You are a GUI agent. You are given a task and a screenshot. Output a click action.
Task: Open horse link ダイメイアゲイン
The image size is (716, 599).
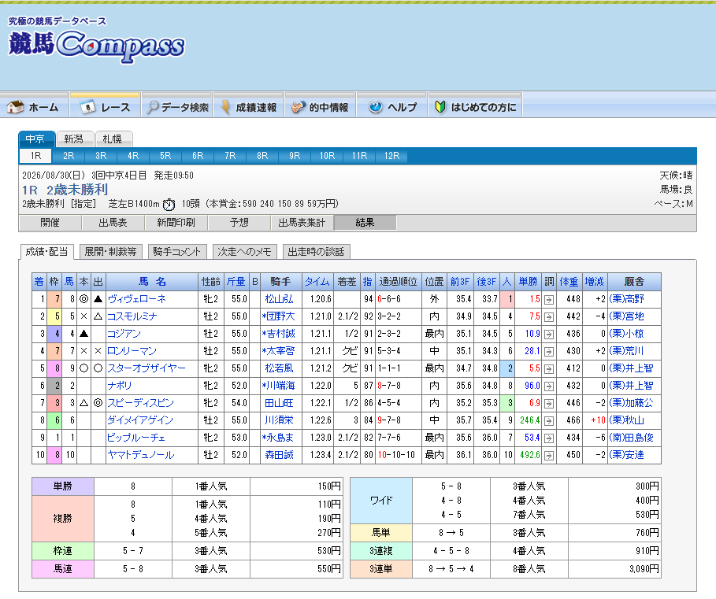coord(140,420)
